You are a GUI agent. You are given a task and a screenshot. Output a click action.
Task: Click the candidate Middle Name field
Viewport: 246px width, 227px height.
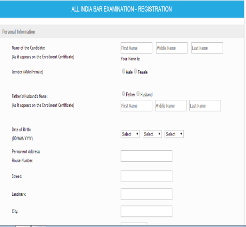click(x=171, y=48)
